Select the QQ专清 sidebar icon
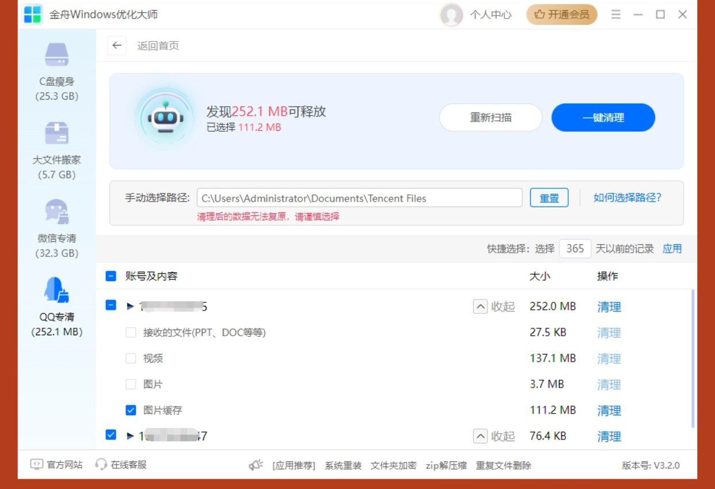Image resolution: width=715 pixels, height=489 pixels. [57, 290]
